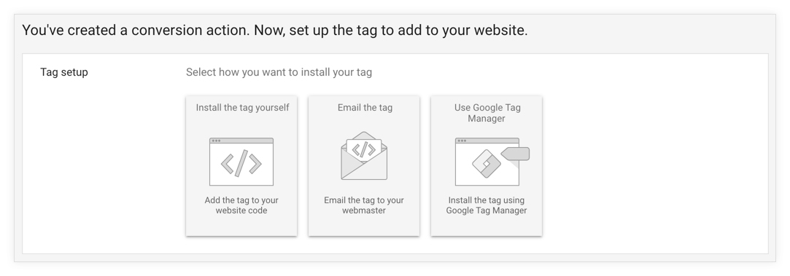Pick the last Tag Manager option card
This screenshot has height=276, width=790.
[x=487, y=166]
